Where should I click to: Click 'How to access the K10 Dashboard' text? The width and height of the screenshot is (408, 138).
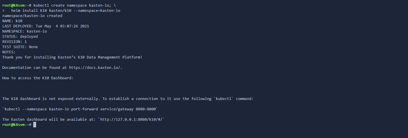[38, 78]
